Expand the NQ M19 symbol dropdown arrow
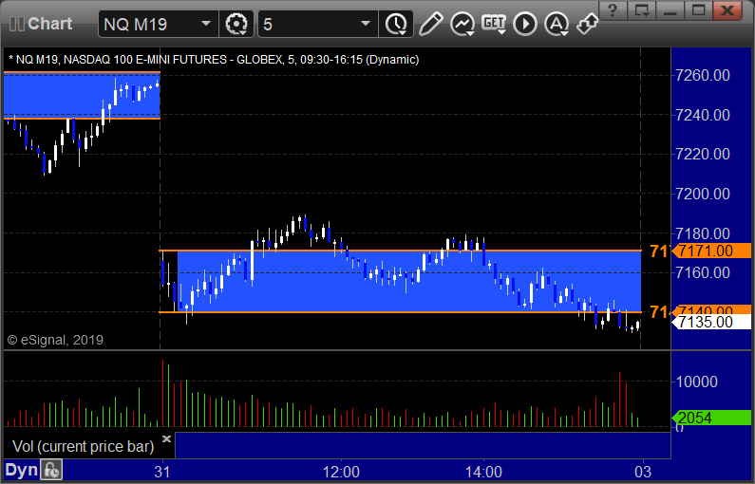Screen dimensions: 755x484 click(x=205, y=24)
